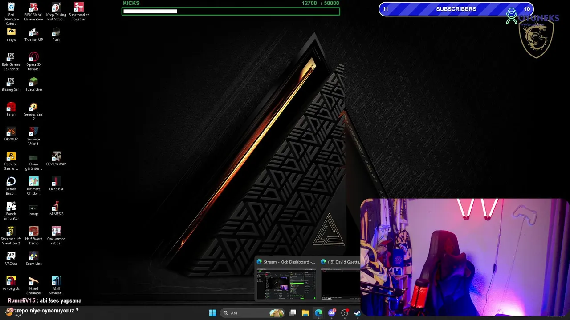The width and height of the screenshot is (570, 320).
Task: Select the DEVIL'S WAY game icon
Action: (x=56, y=159)
